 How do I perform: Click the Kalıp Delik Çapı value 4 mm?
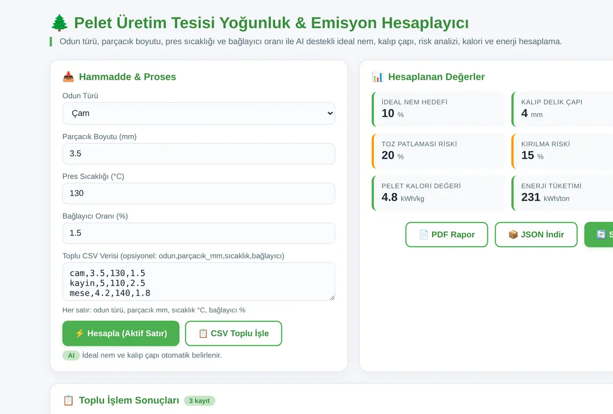(532, 113)
